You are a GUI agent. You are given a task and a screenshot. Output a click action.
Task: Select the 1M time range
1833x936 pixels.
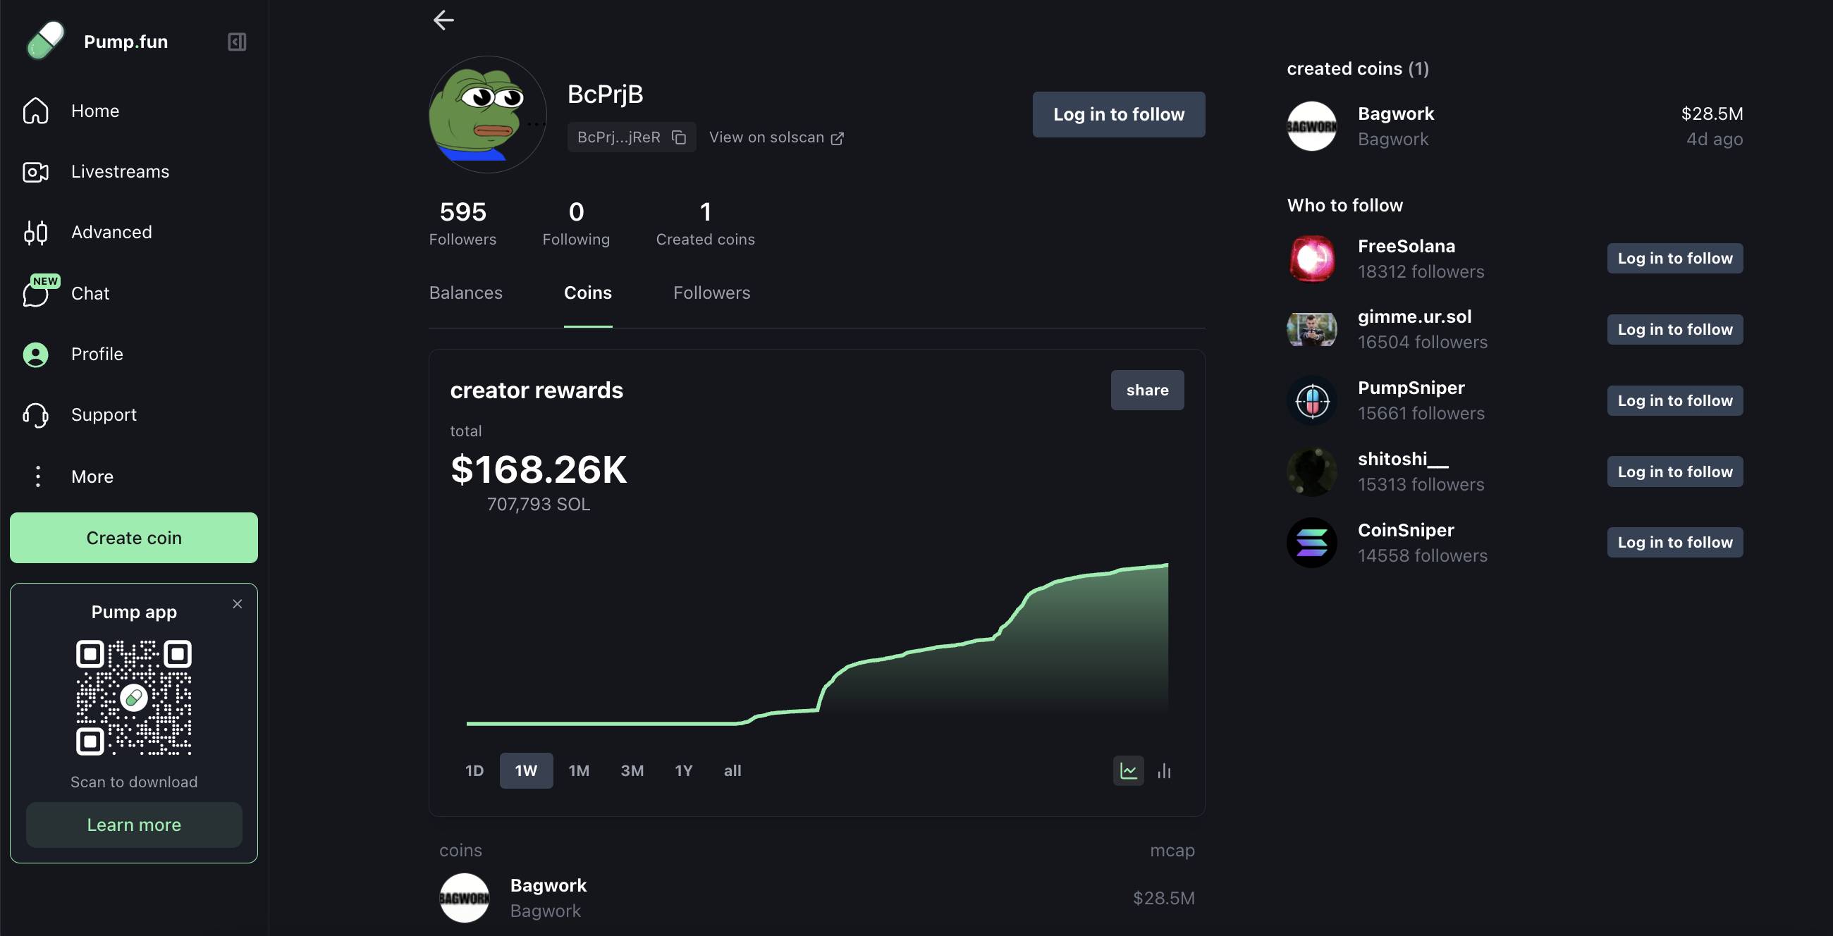[580, 771]
